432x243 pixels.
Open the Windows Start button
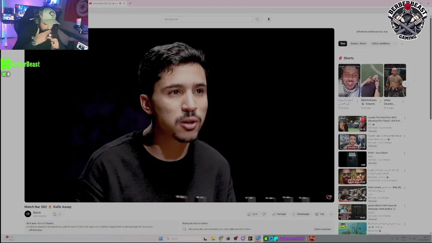pyautogui.click(x=161, y=239)
